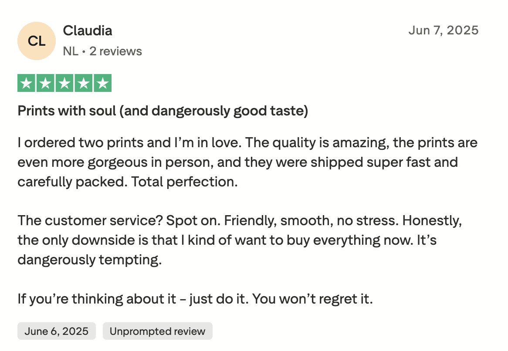Open the reviewer's 2 reviews link
This screenshot has width=508, height=351.
115,51
